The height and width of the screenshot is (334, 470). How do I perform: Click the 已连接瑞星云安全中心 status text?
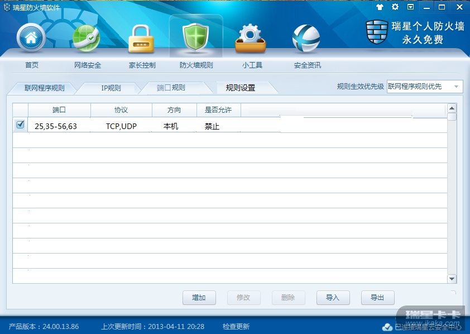click(x=428, y=327)
